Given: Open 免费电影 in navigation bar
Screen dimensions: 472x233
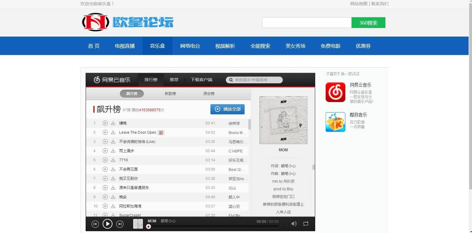Looking at the screenshot, I should [x=331, y=46].
